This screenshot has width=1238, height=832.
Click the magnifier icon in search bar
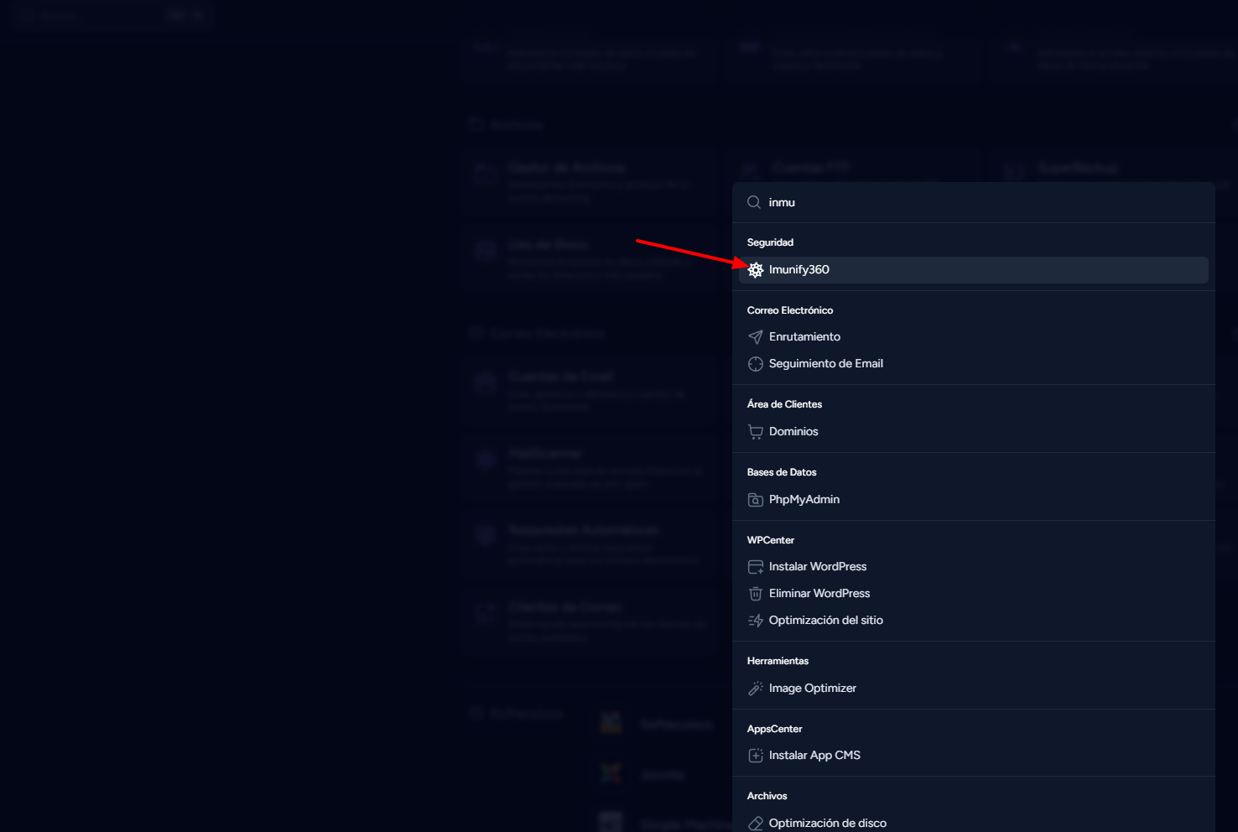(754, 202)
